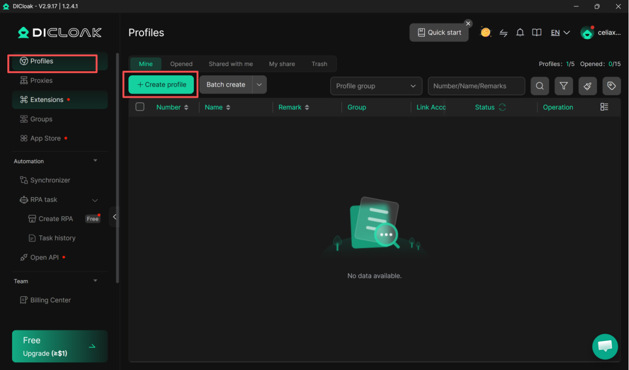Click the Link Acco column header

pos(431,107)
